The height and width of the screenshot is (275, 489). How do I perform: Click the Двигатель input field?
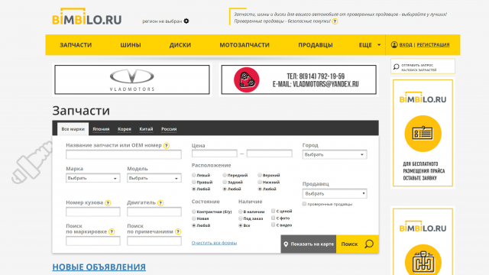click(x=154, y=212)
